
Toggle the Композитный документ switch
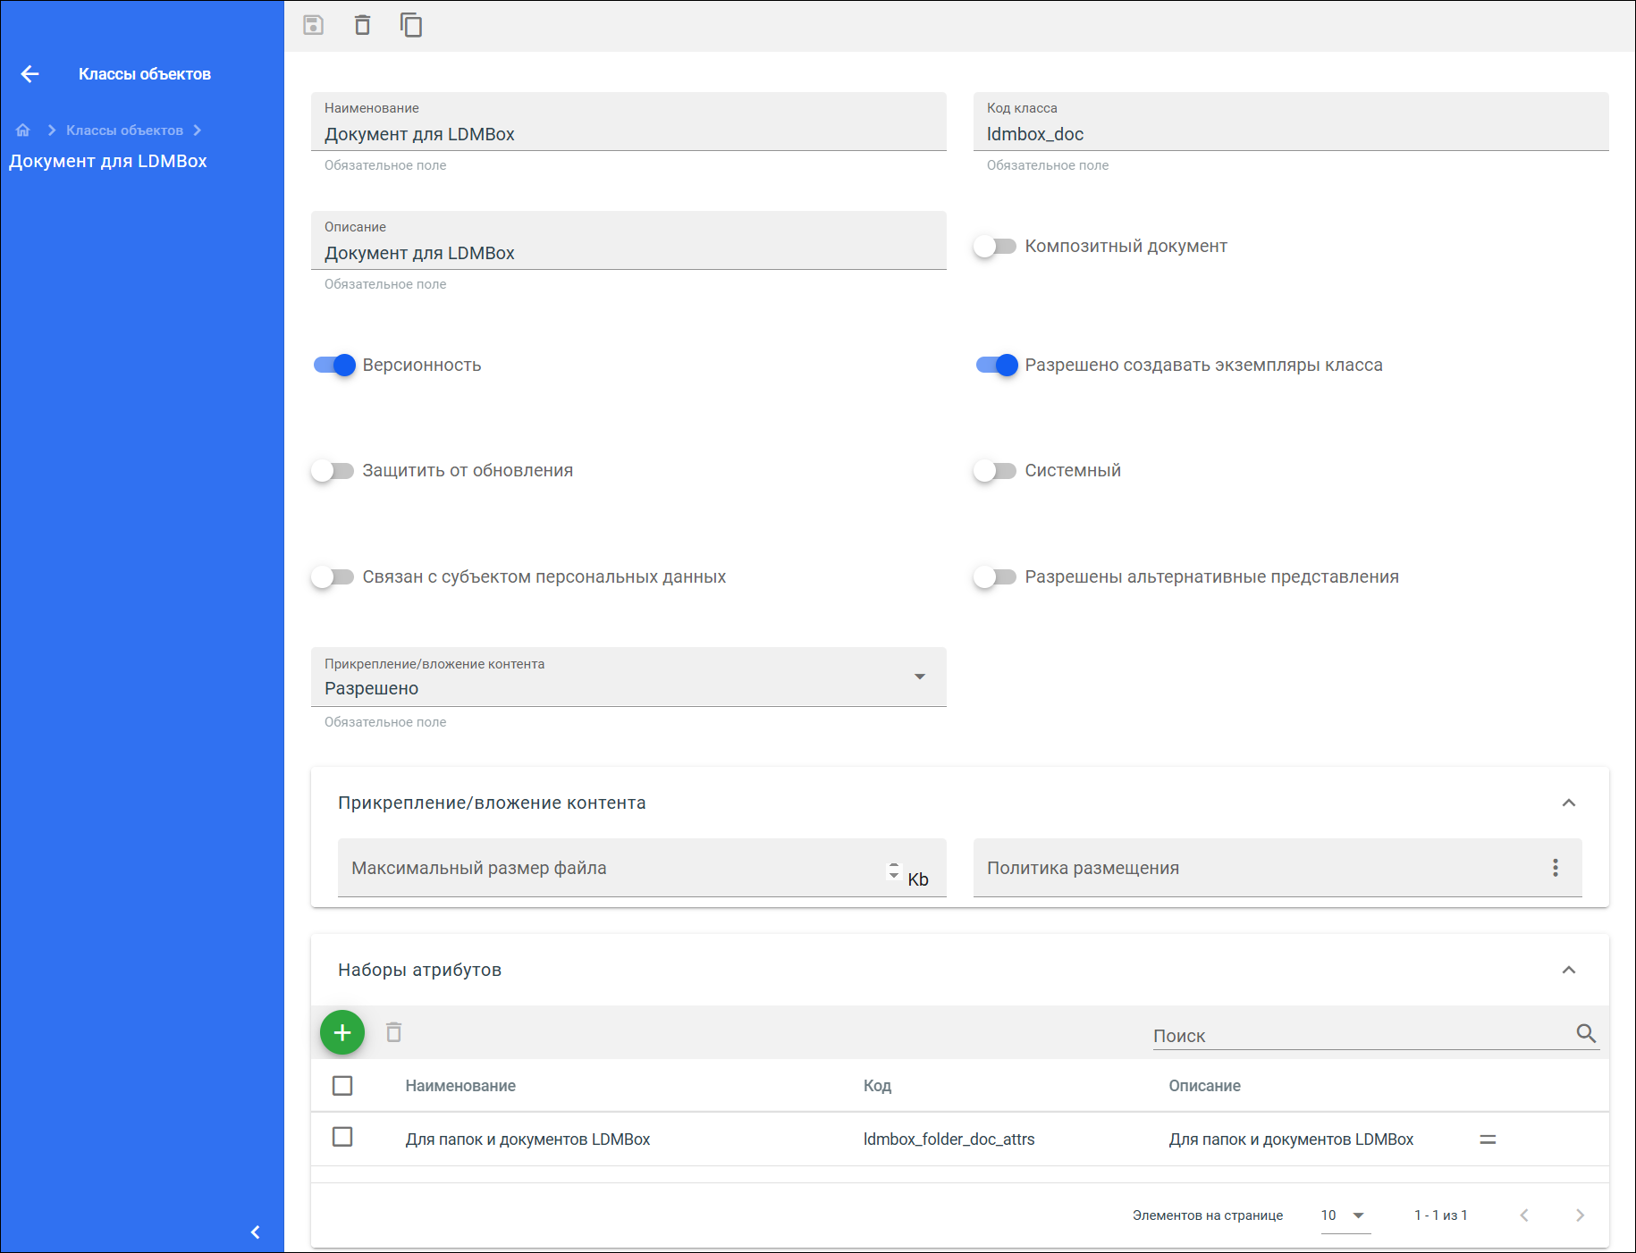click(995, 247)
